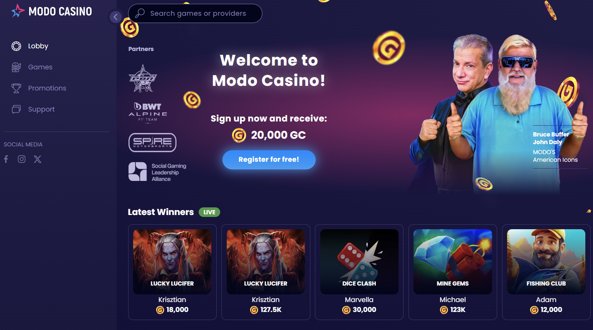Open the Facebook social media icon

tap(6, 159)
